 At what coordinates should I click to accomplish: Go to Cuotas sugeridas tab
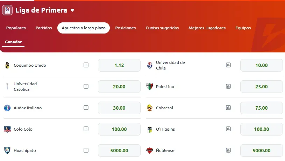pos(162,28)
